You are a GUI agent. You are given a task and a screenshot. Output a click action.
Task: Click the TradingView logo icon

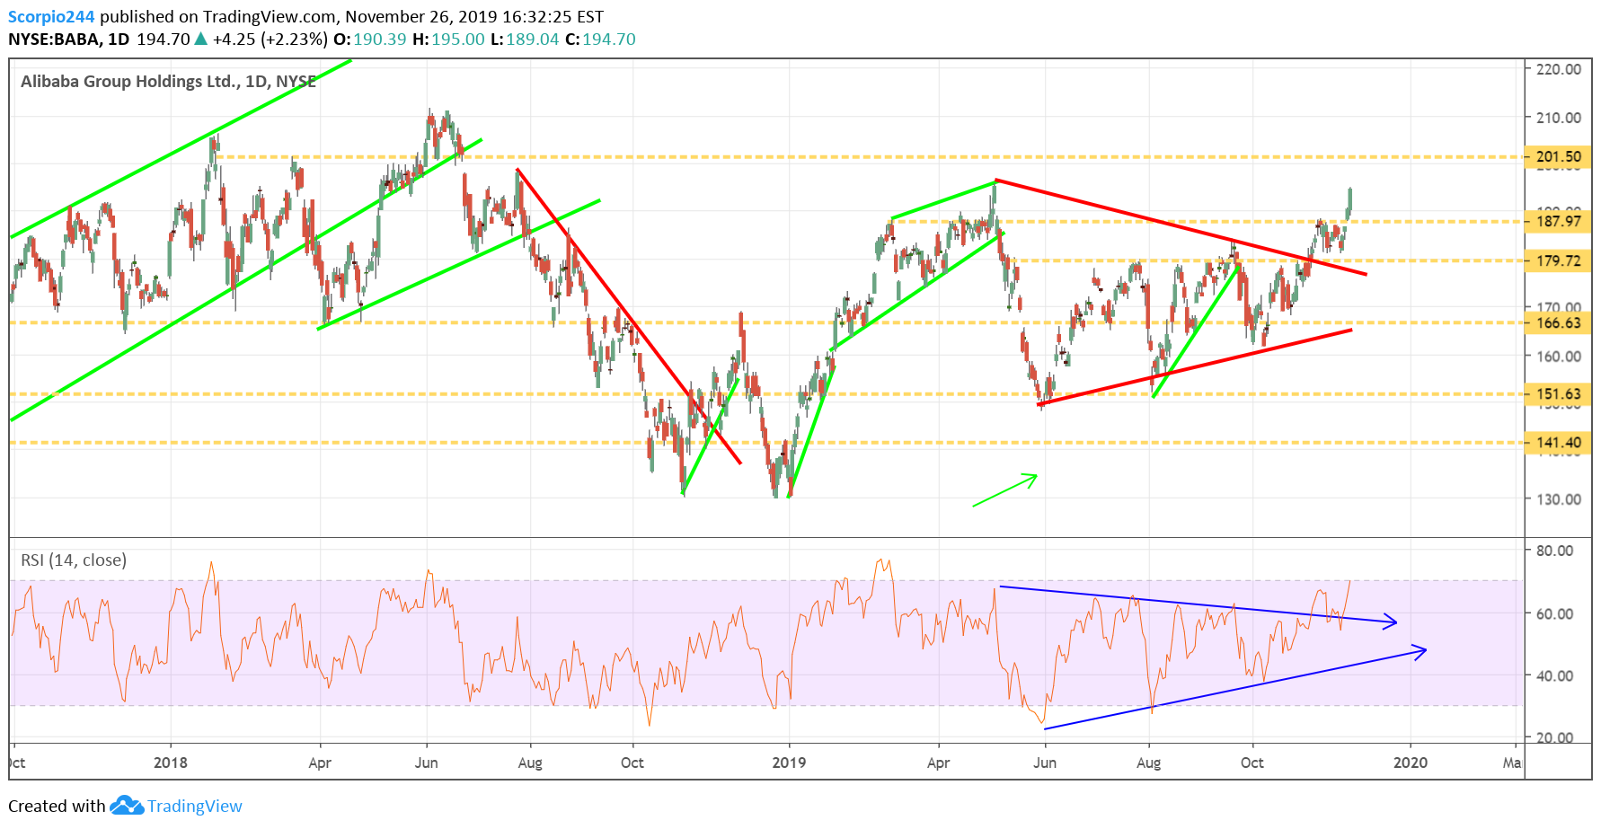coord(127,805)
